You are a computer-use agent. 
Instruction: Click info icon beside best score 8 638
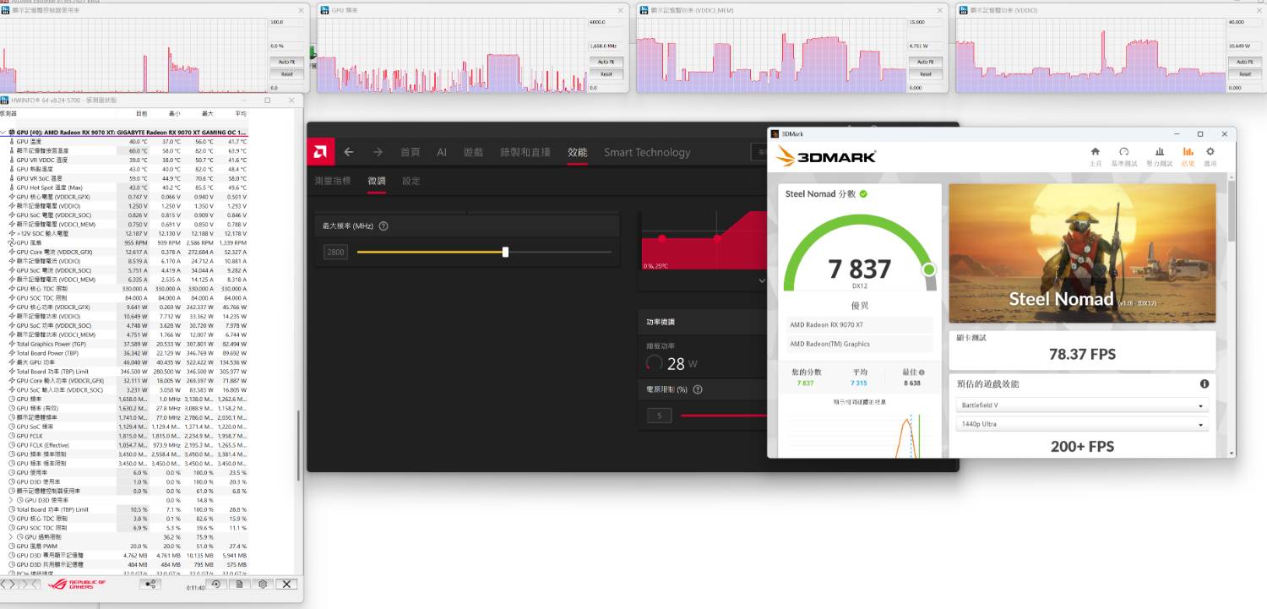[922, 372]
